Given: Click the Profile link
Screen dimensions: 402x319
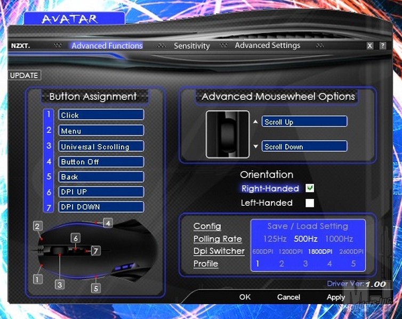Looking at the screenshot, I should 206,264.
